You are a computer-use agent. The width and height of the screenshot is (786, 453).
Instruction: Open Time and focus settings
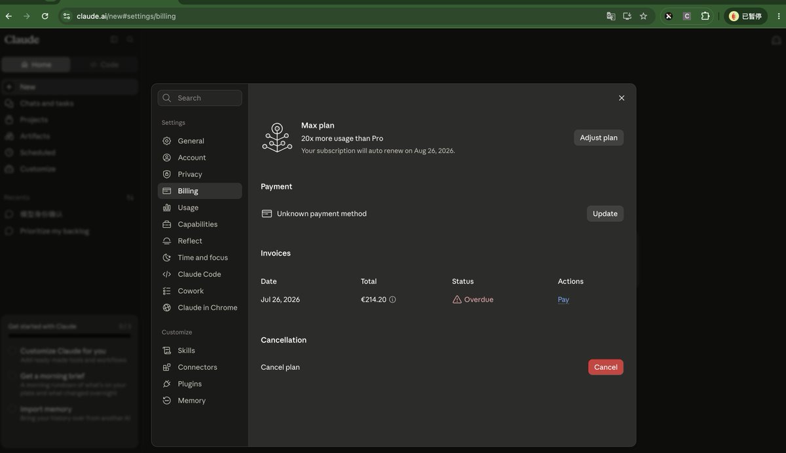pyautogui.click(x=200, y=258)
